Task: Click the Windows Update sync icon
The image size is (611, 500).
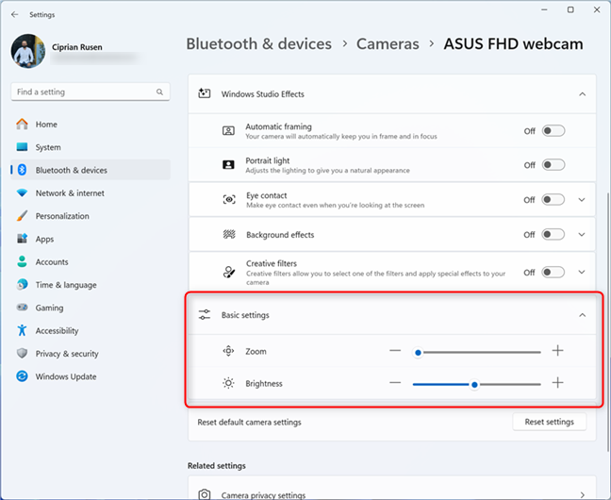Action: 23,376
